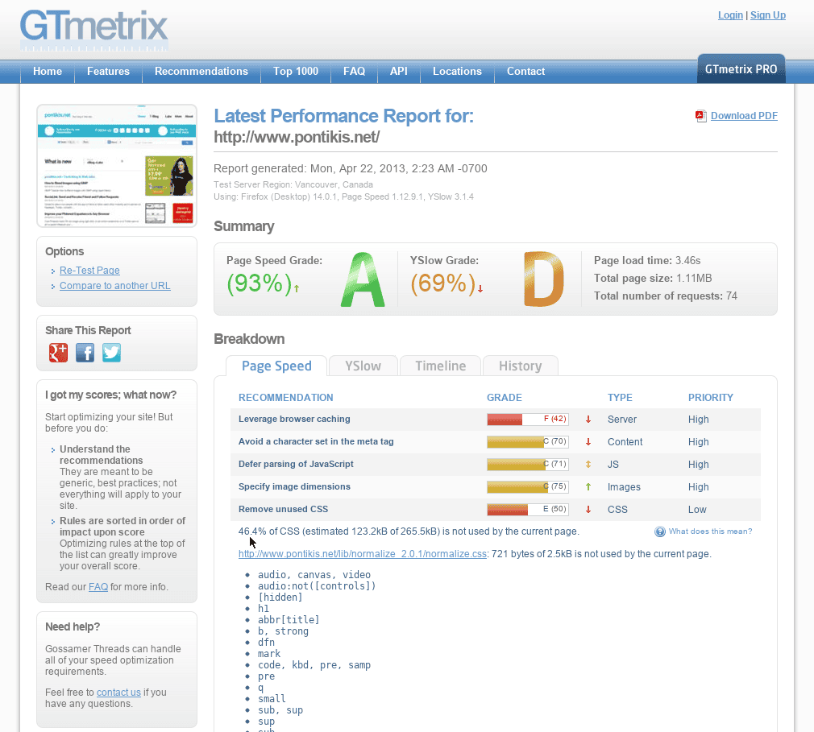Click the trend arrow in Defer parsing of JavaScript row
This screenshot has height=732, width=814.
coord(588,465)
